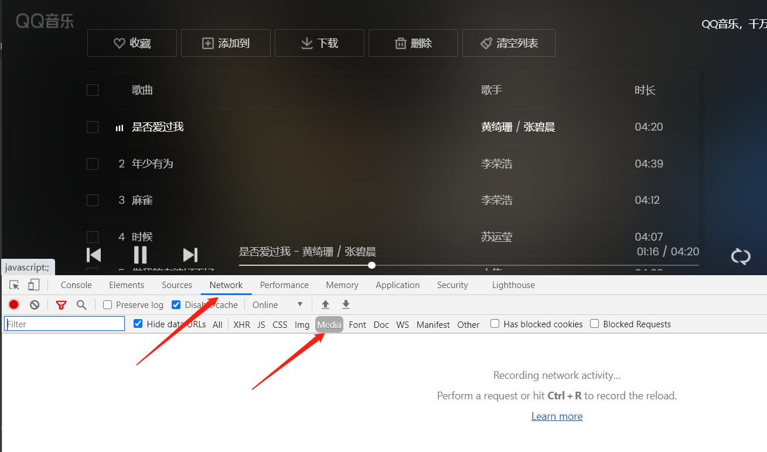Click the artist name 苏运莹

pos(497,237)
